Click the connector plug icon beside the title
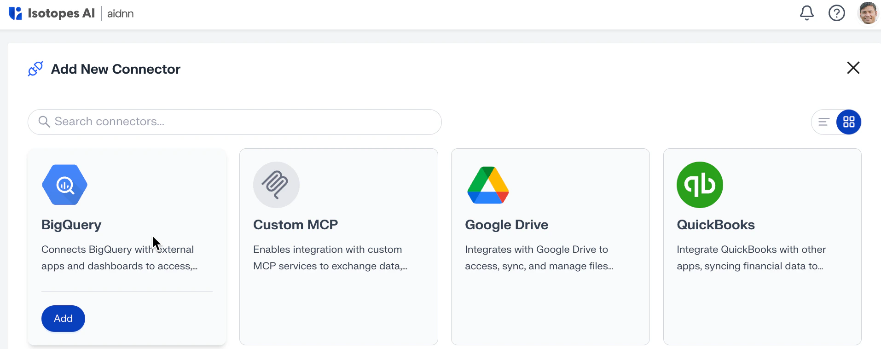 click(x=35, y=69)
